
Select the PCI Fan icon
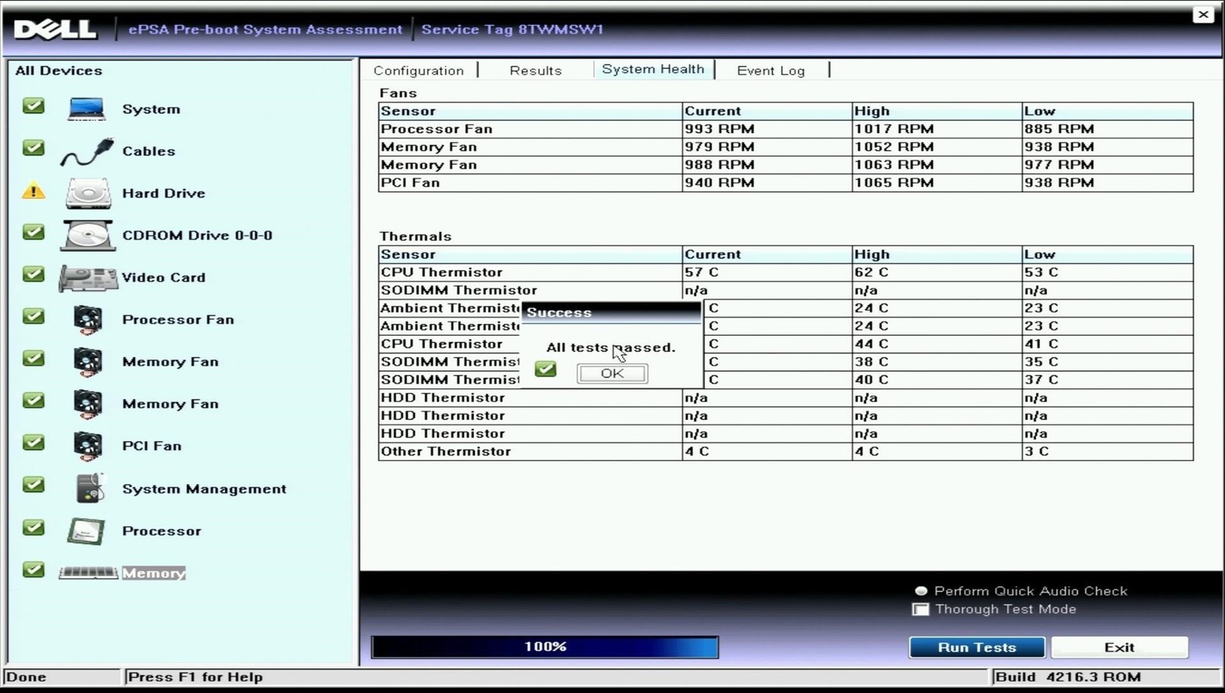(x=88, y=446)
